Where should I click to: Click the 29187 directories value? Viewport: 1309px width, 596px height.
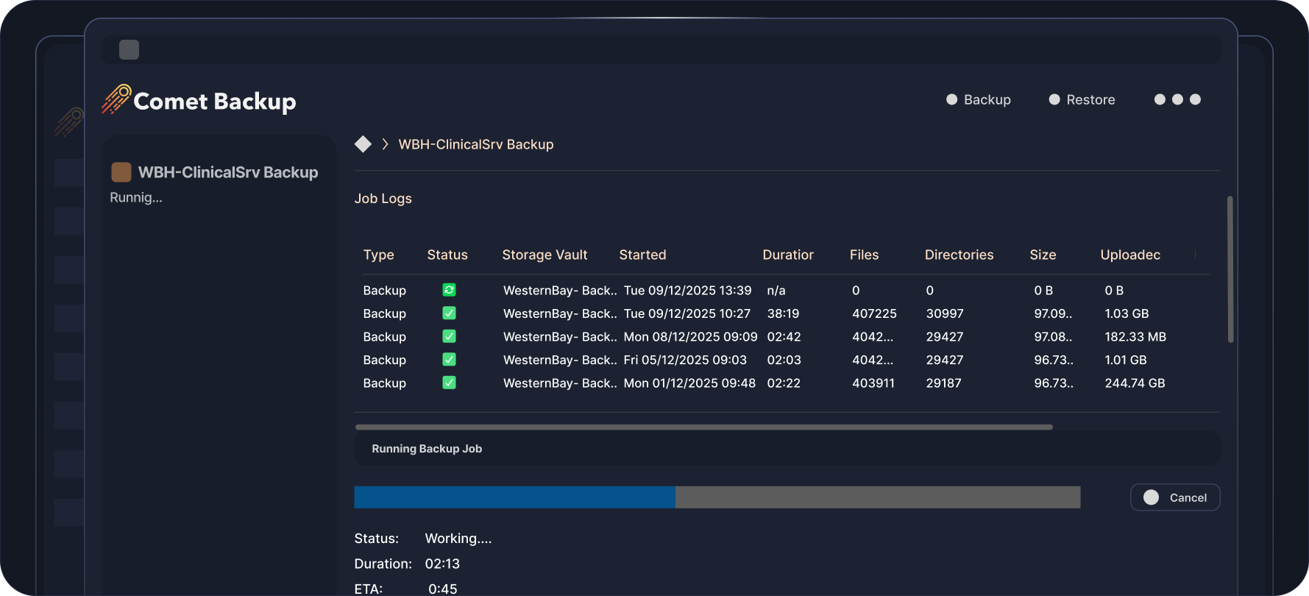943,383
